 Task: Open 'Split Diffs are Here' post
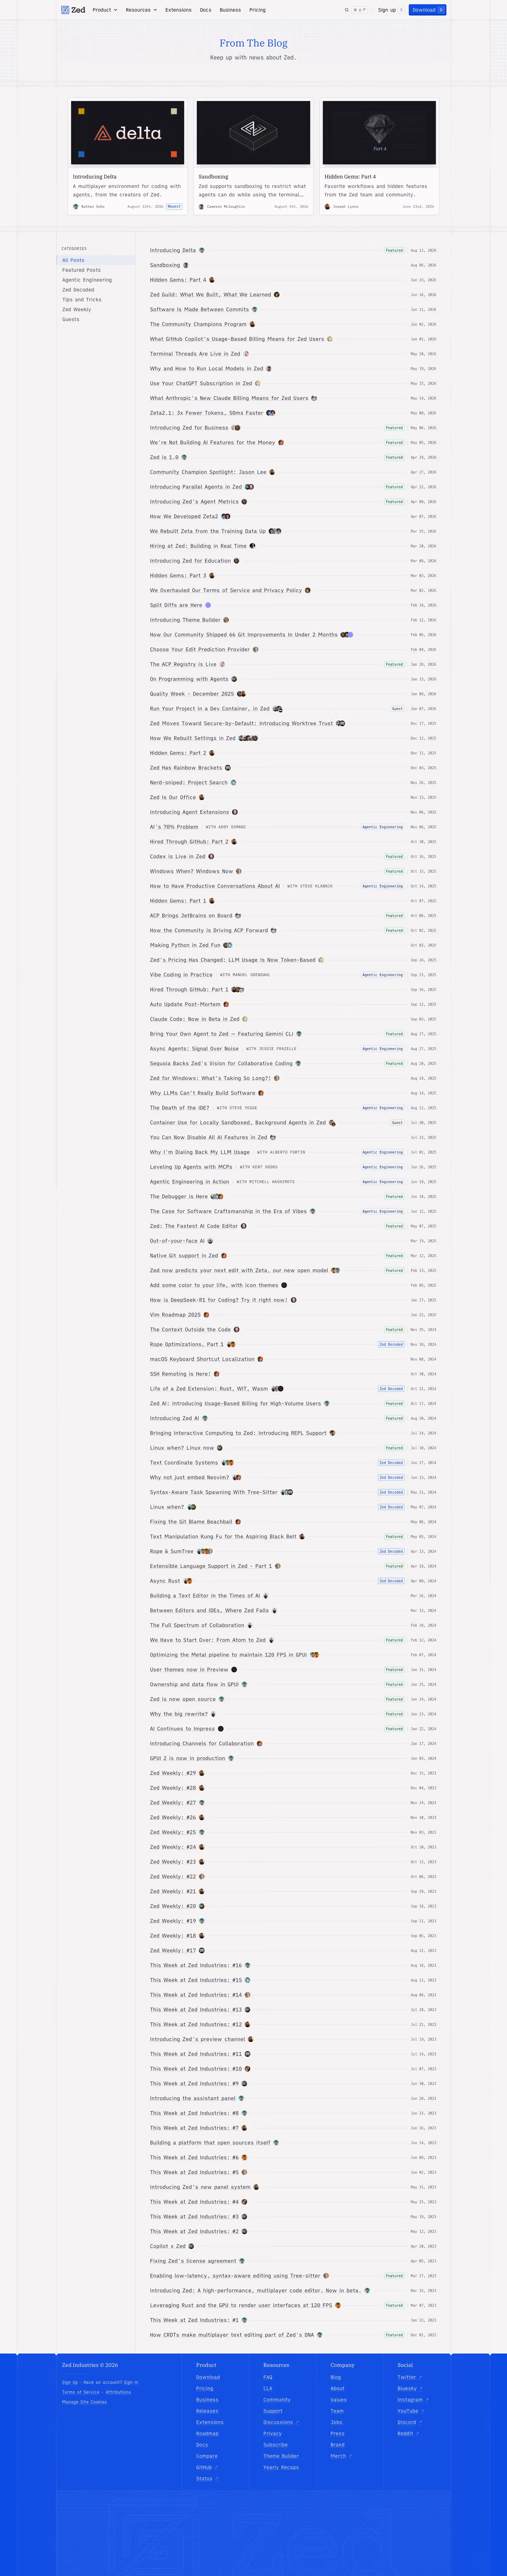[176, 605]
